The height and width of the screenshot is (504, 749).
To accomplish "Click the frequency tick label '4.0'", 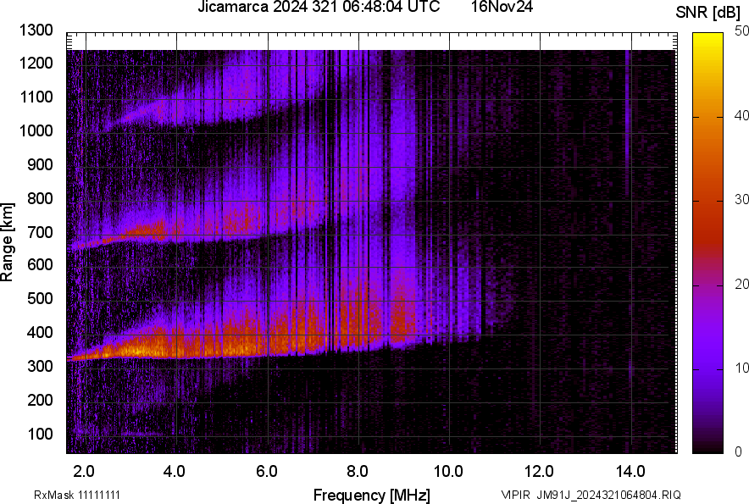I will click(175, 472).
